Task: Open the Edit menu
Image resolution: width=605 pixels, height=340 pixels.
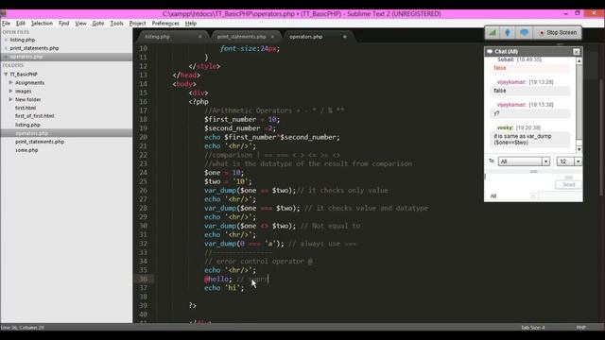Action: [x=21, y=24]
